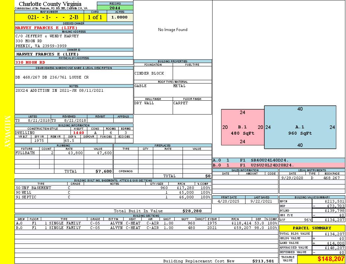
Task: Click legal instrument book/page 468 267
Action: [x=331, y=178]
